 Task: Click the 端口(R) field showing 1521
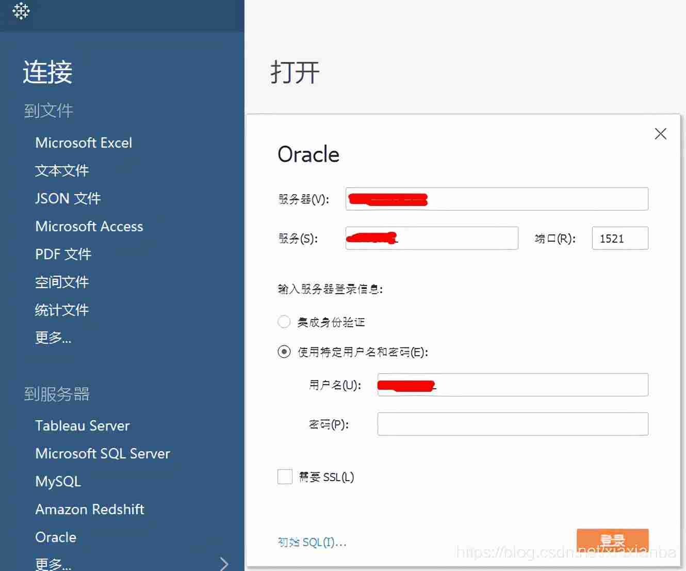(620, 238)
